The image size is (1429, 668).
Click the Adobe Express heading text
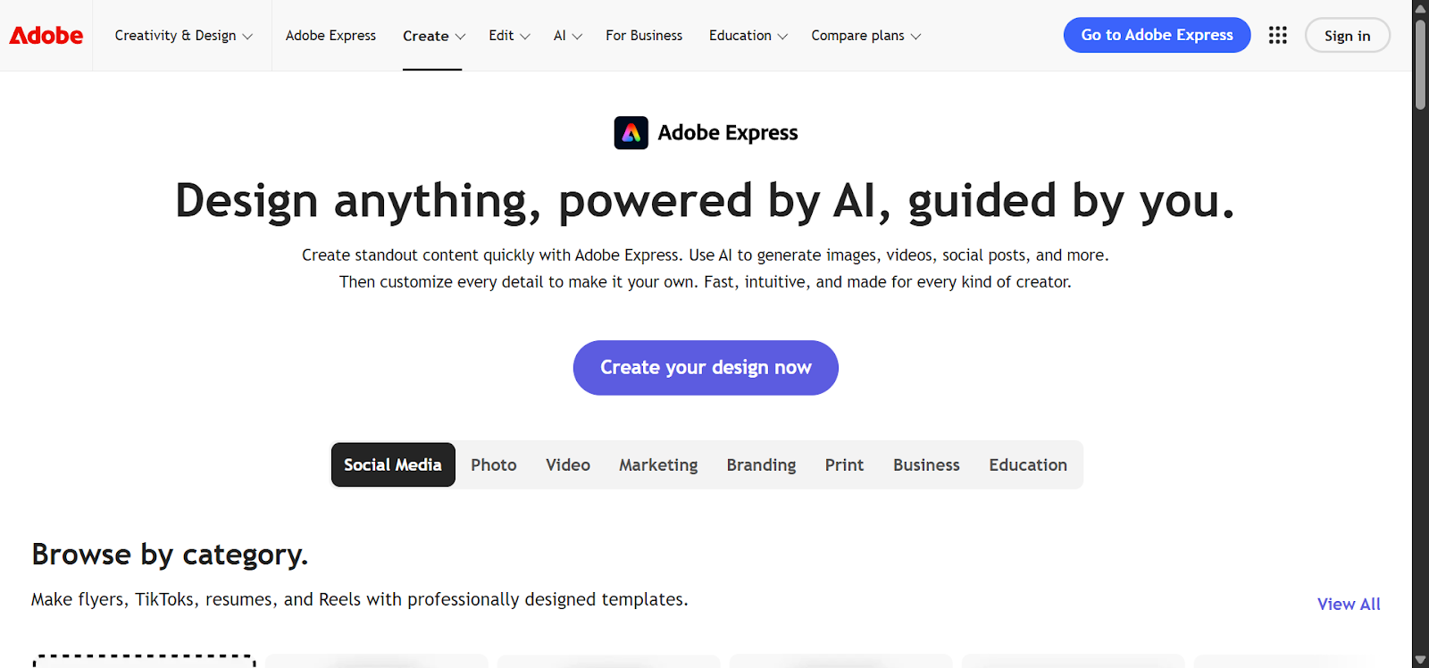click(x=728, y=133)
